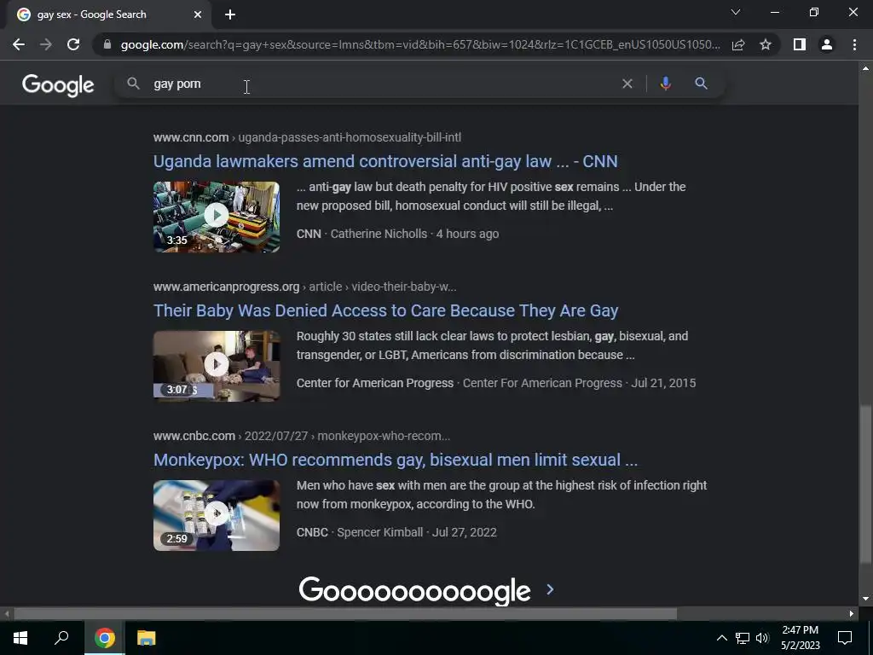Click the www.cnn.com result URL
Screen dimensions: 873x655
point(307,137)
